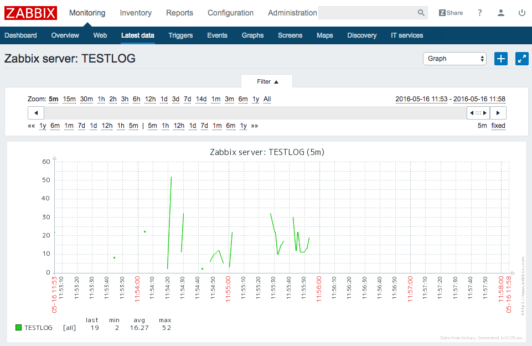The width and height of the screenshot is (532, 346).
Task: Click the global search input field
Action: coord(368,13)
